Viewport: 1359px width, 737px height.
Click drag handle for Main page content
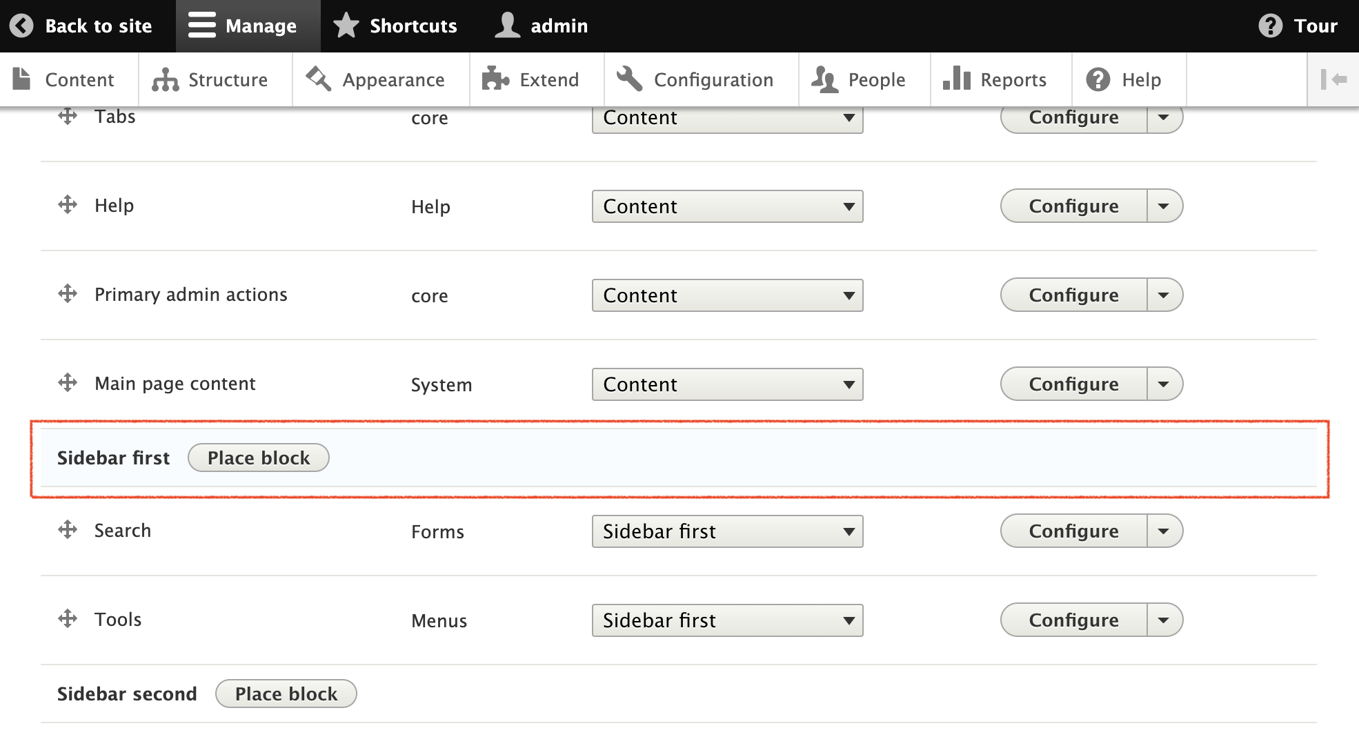coord(68,383)
